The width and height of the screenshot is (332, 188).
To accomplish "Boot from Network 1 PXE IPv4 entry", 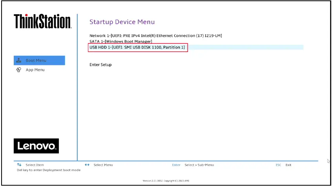I will click(x=156, y=36).
